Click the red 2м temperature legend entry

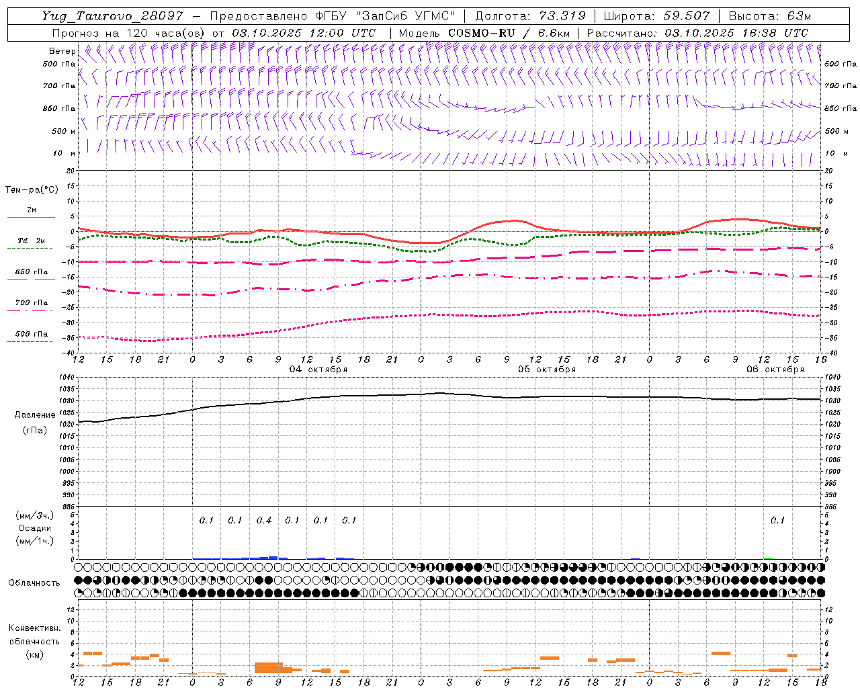click(x=32, y=212)
